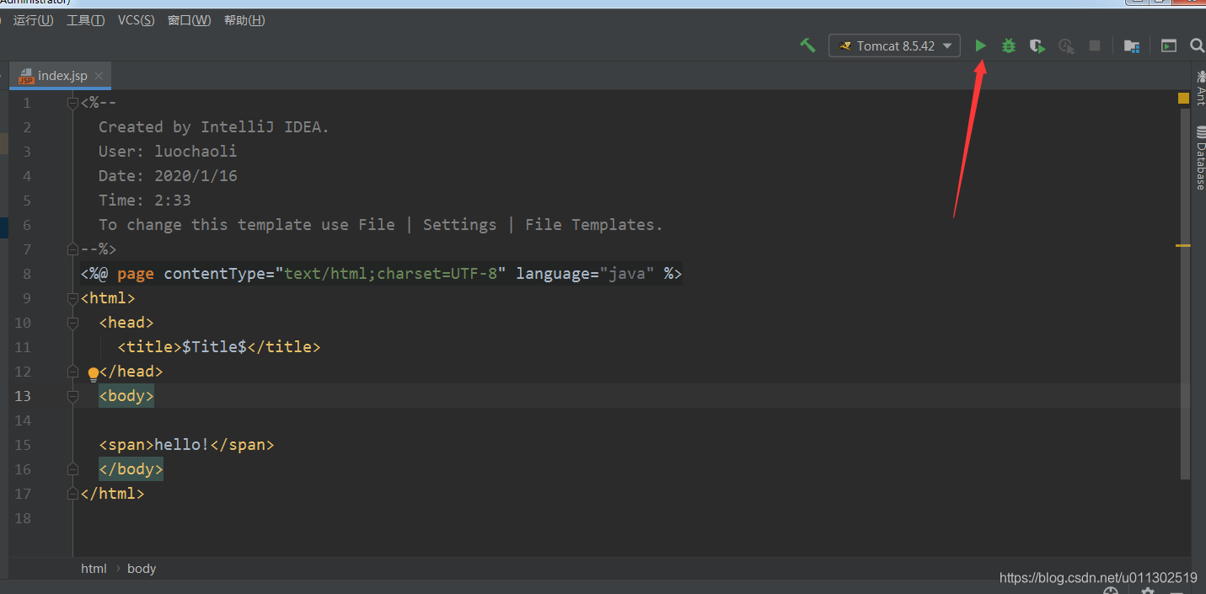Click the grey Stop square icon
This screenshot has width=1206, height=594.
point(1095,45)
